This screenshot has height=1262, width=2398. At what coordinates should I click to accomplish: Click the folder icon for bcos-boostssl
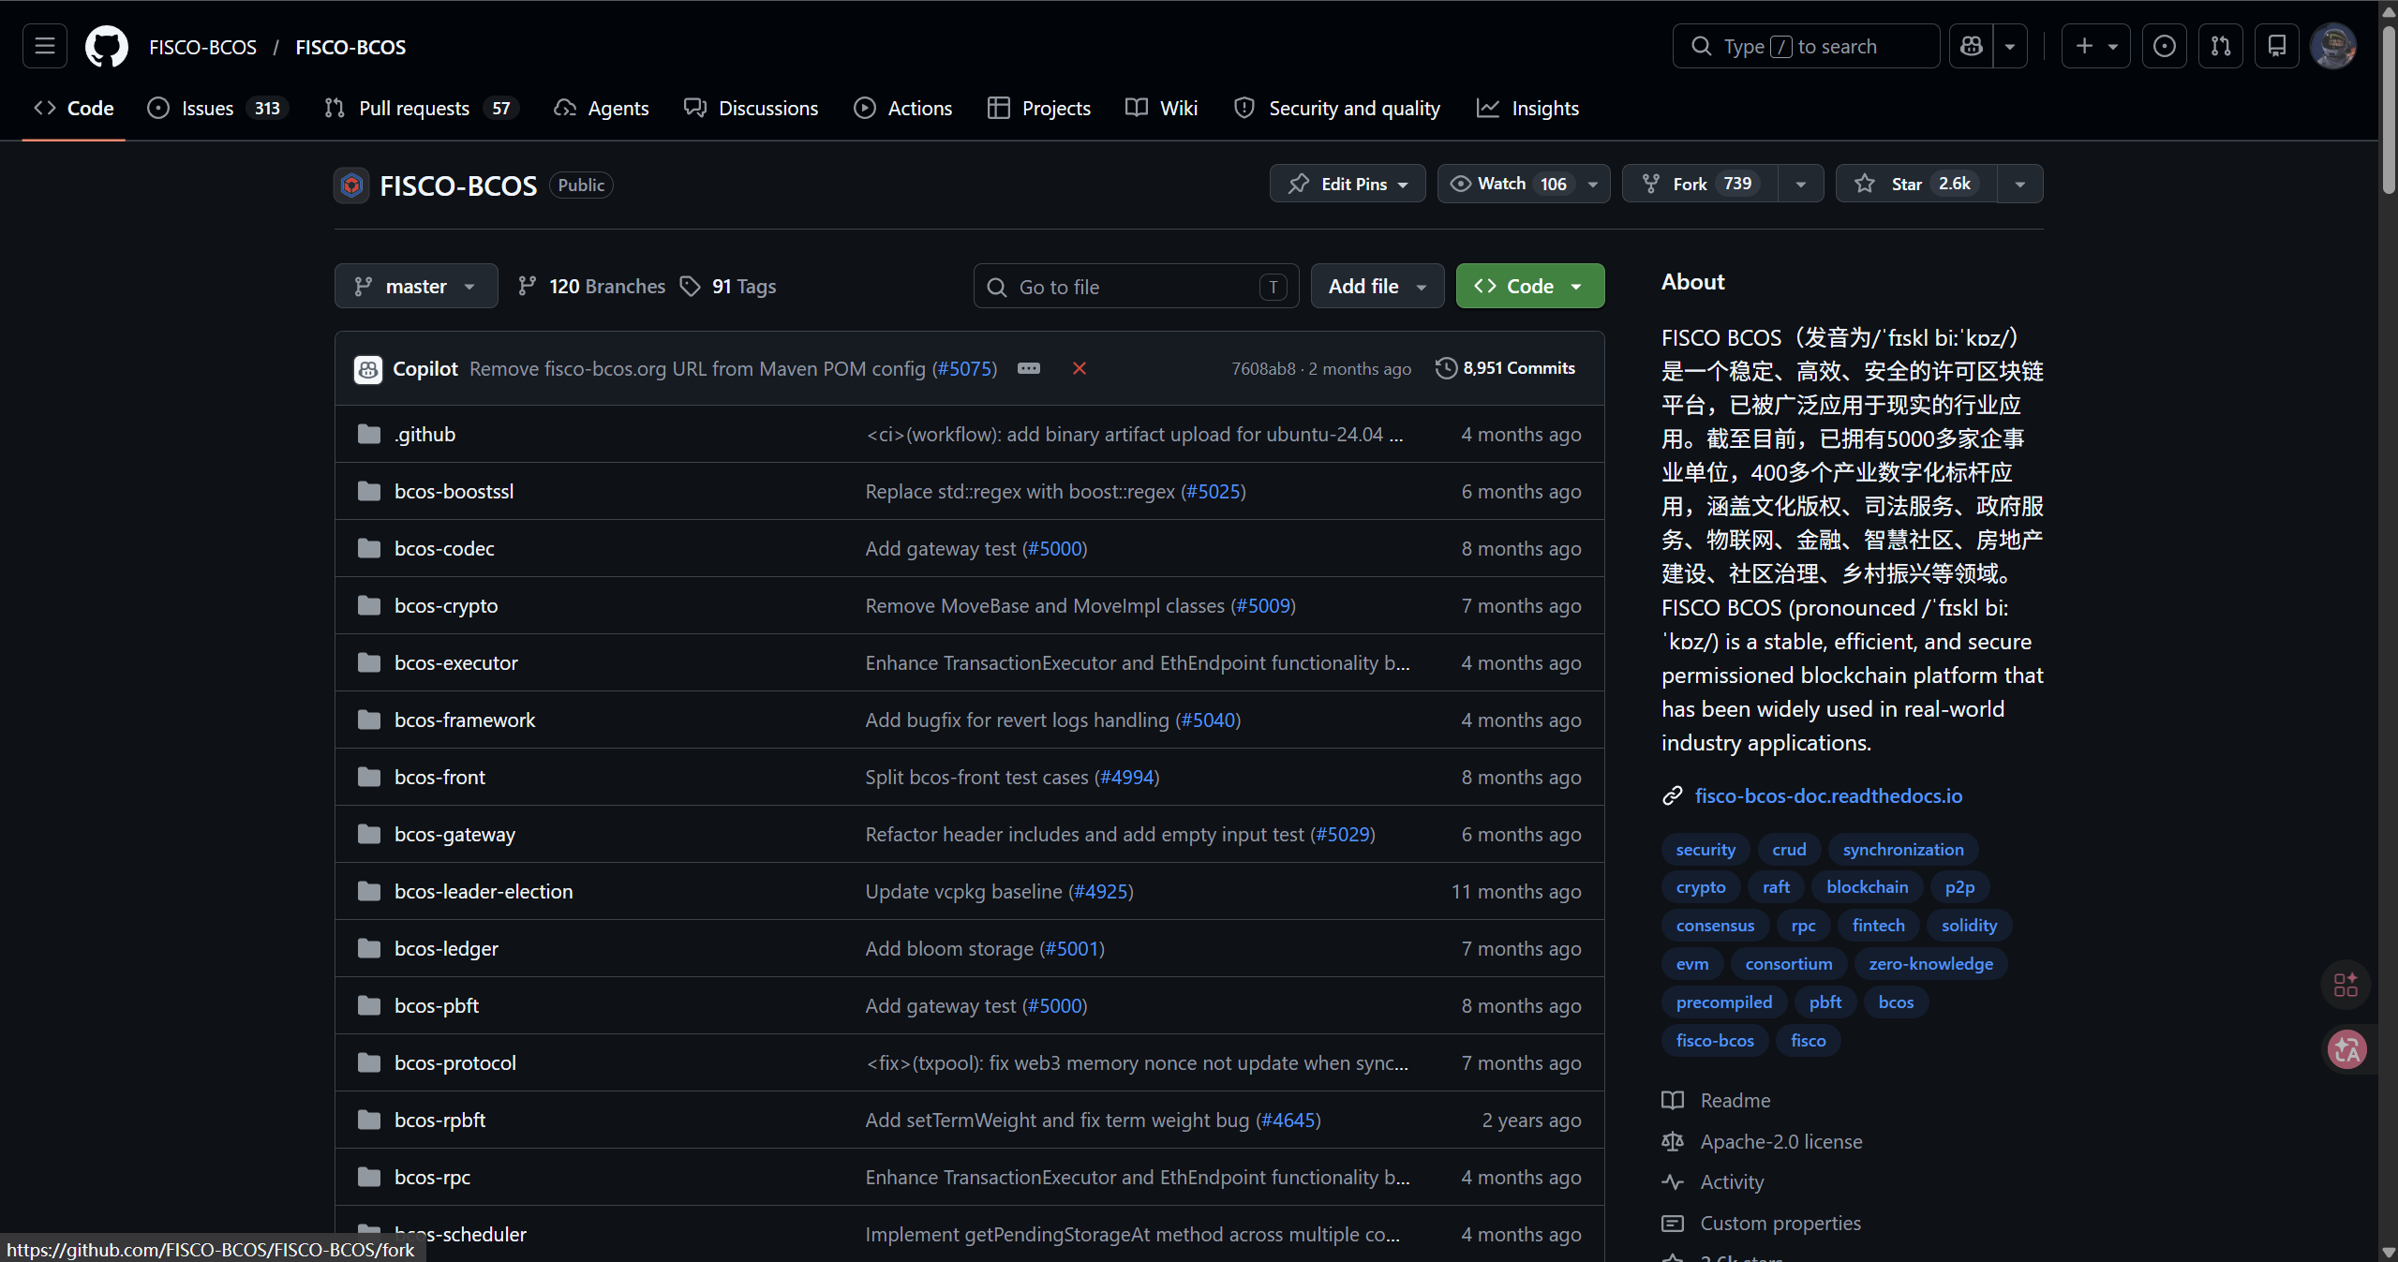click(x=369, y=491)
